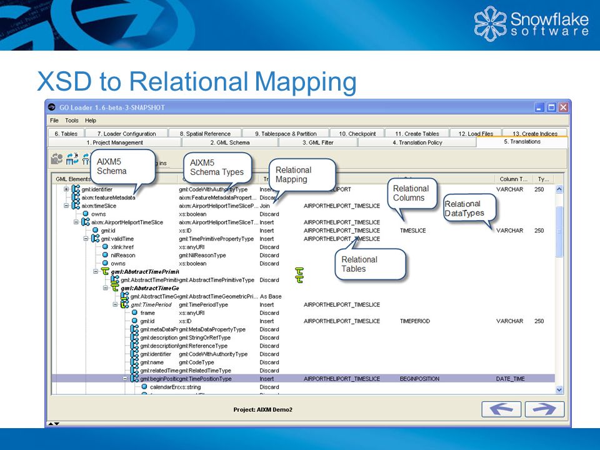The width and height of the screenshot is (600, 450).
Task: Click the gml:relatedTime element icon
Action: tap(134, 371)
